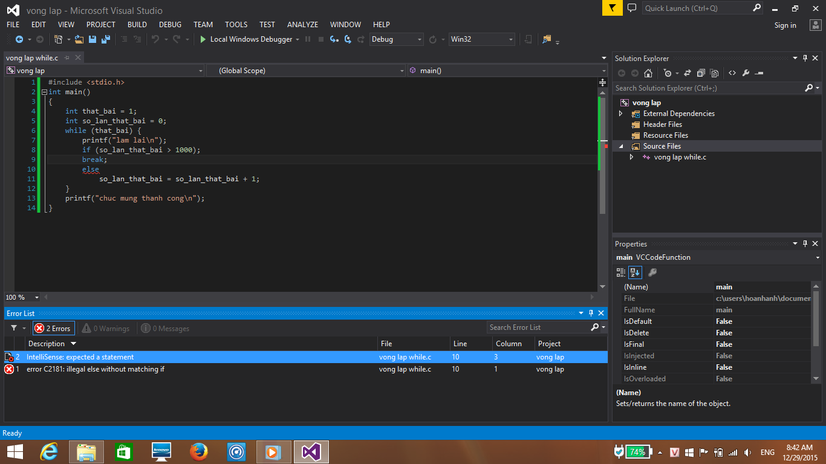Click View Code icon in Solution Explorer
The height and width of the screenshot is (464, 826).
(732, 73)
